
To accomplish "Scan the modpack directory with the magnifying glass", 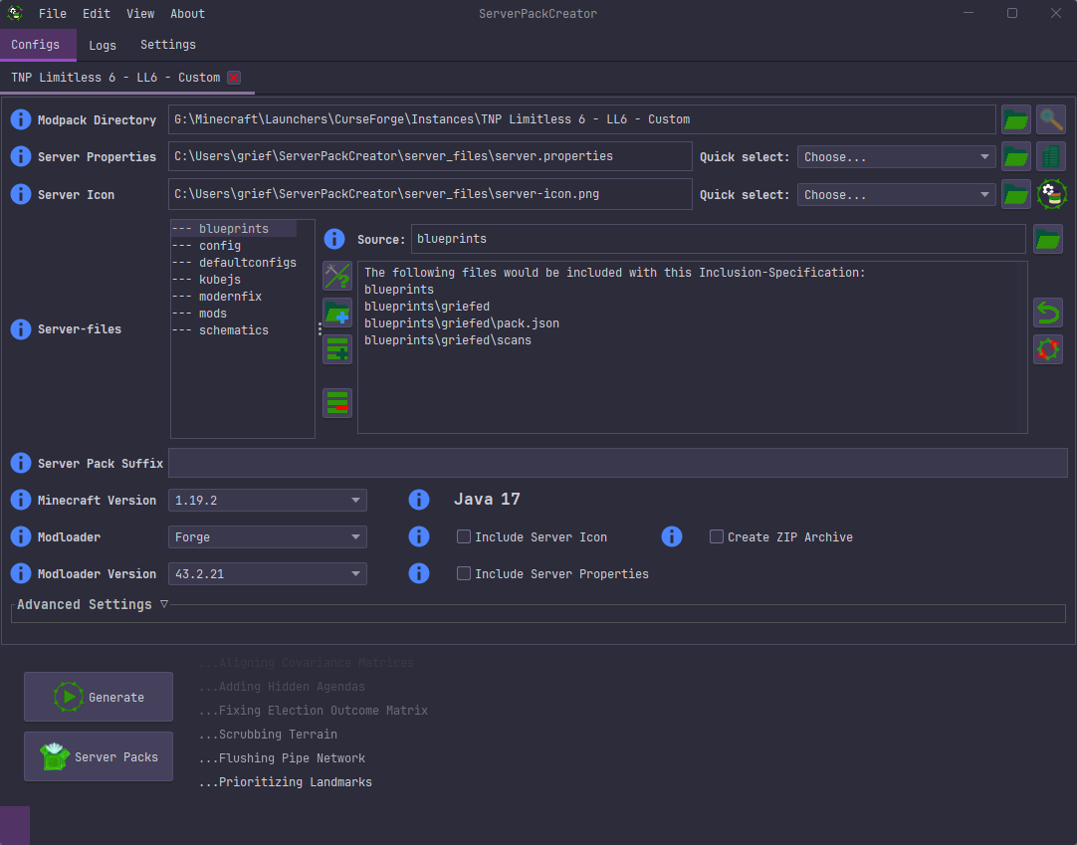I will click(x=1050, y=118).
